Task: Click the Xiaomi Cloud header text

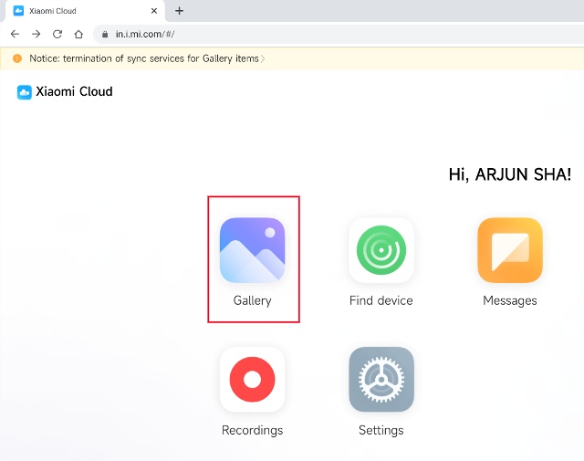Action: (74, 92)
